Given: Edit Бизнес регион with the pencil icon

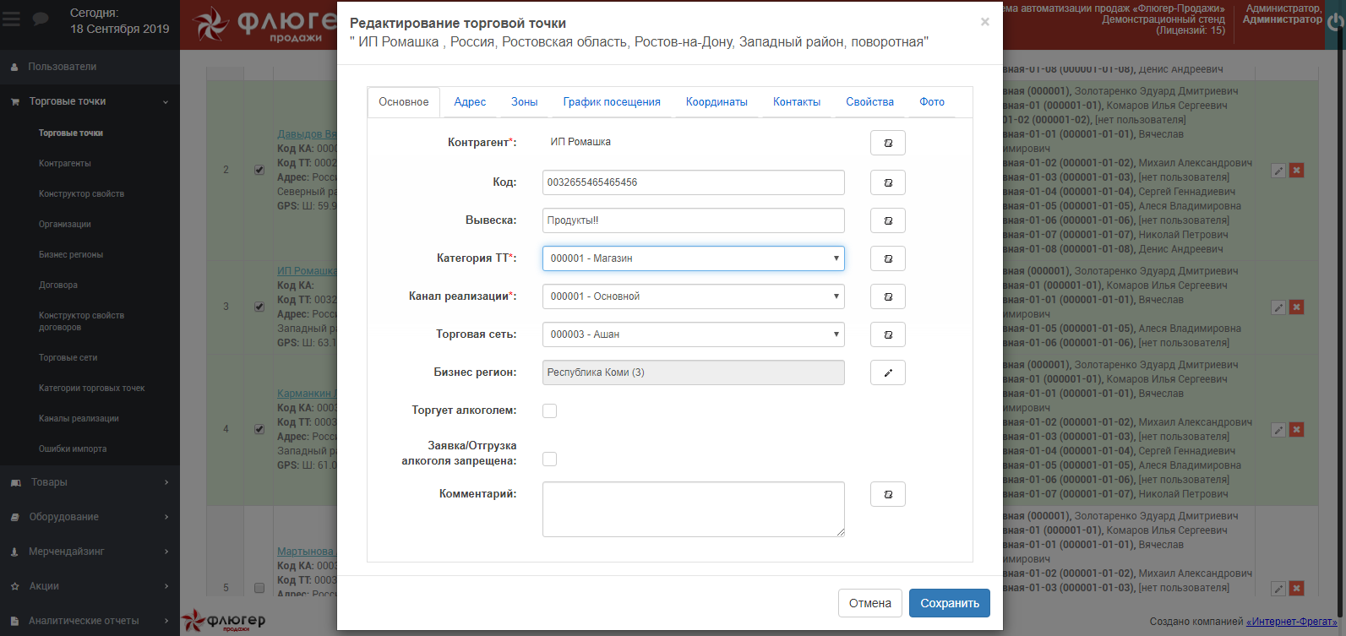Looking at the screenshot, I should coord(887,372).
